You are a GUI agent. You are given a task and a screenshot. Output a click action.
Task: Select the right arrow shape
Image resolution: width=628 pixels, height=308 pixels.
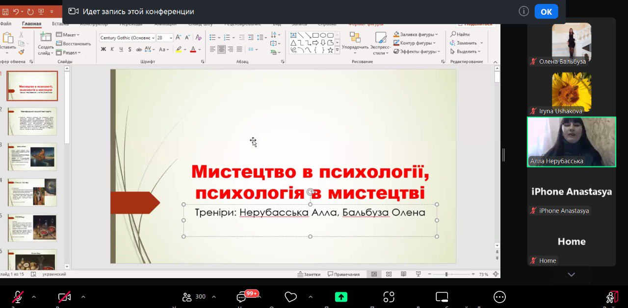(x=315, y=43)
